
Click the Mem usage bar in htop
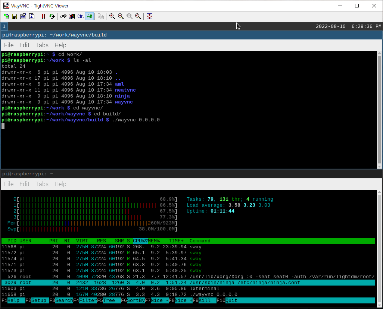tap(92, 223)
